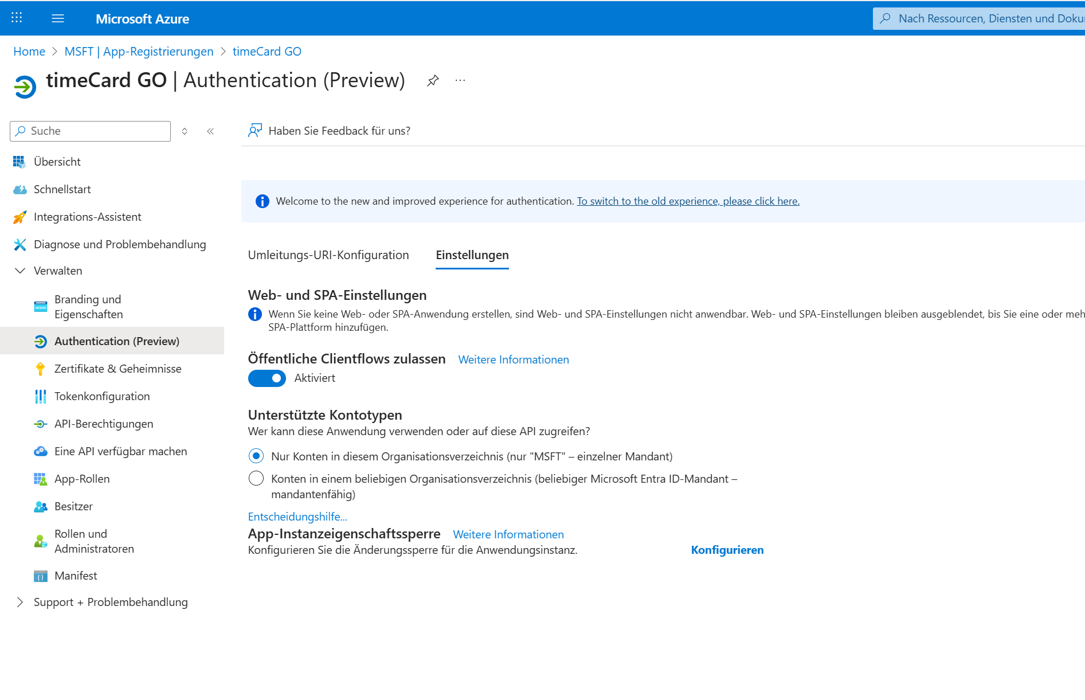This screenshot has height=700, width=1085.
Task: Open the portal hamburger menu
Action: coord(58,18)
